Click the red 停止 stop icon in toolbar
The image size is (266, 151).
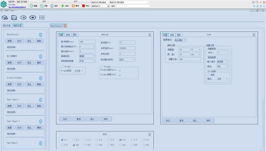(84, 6)
